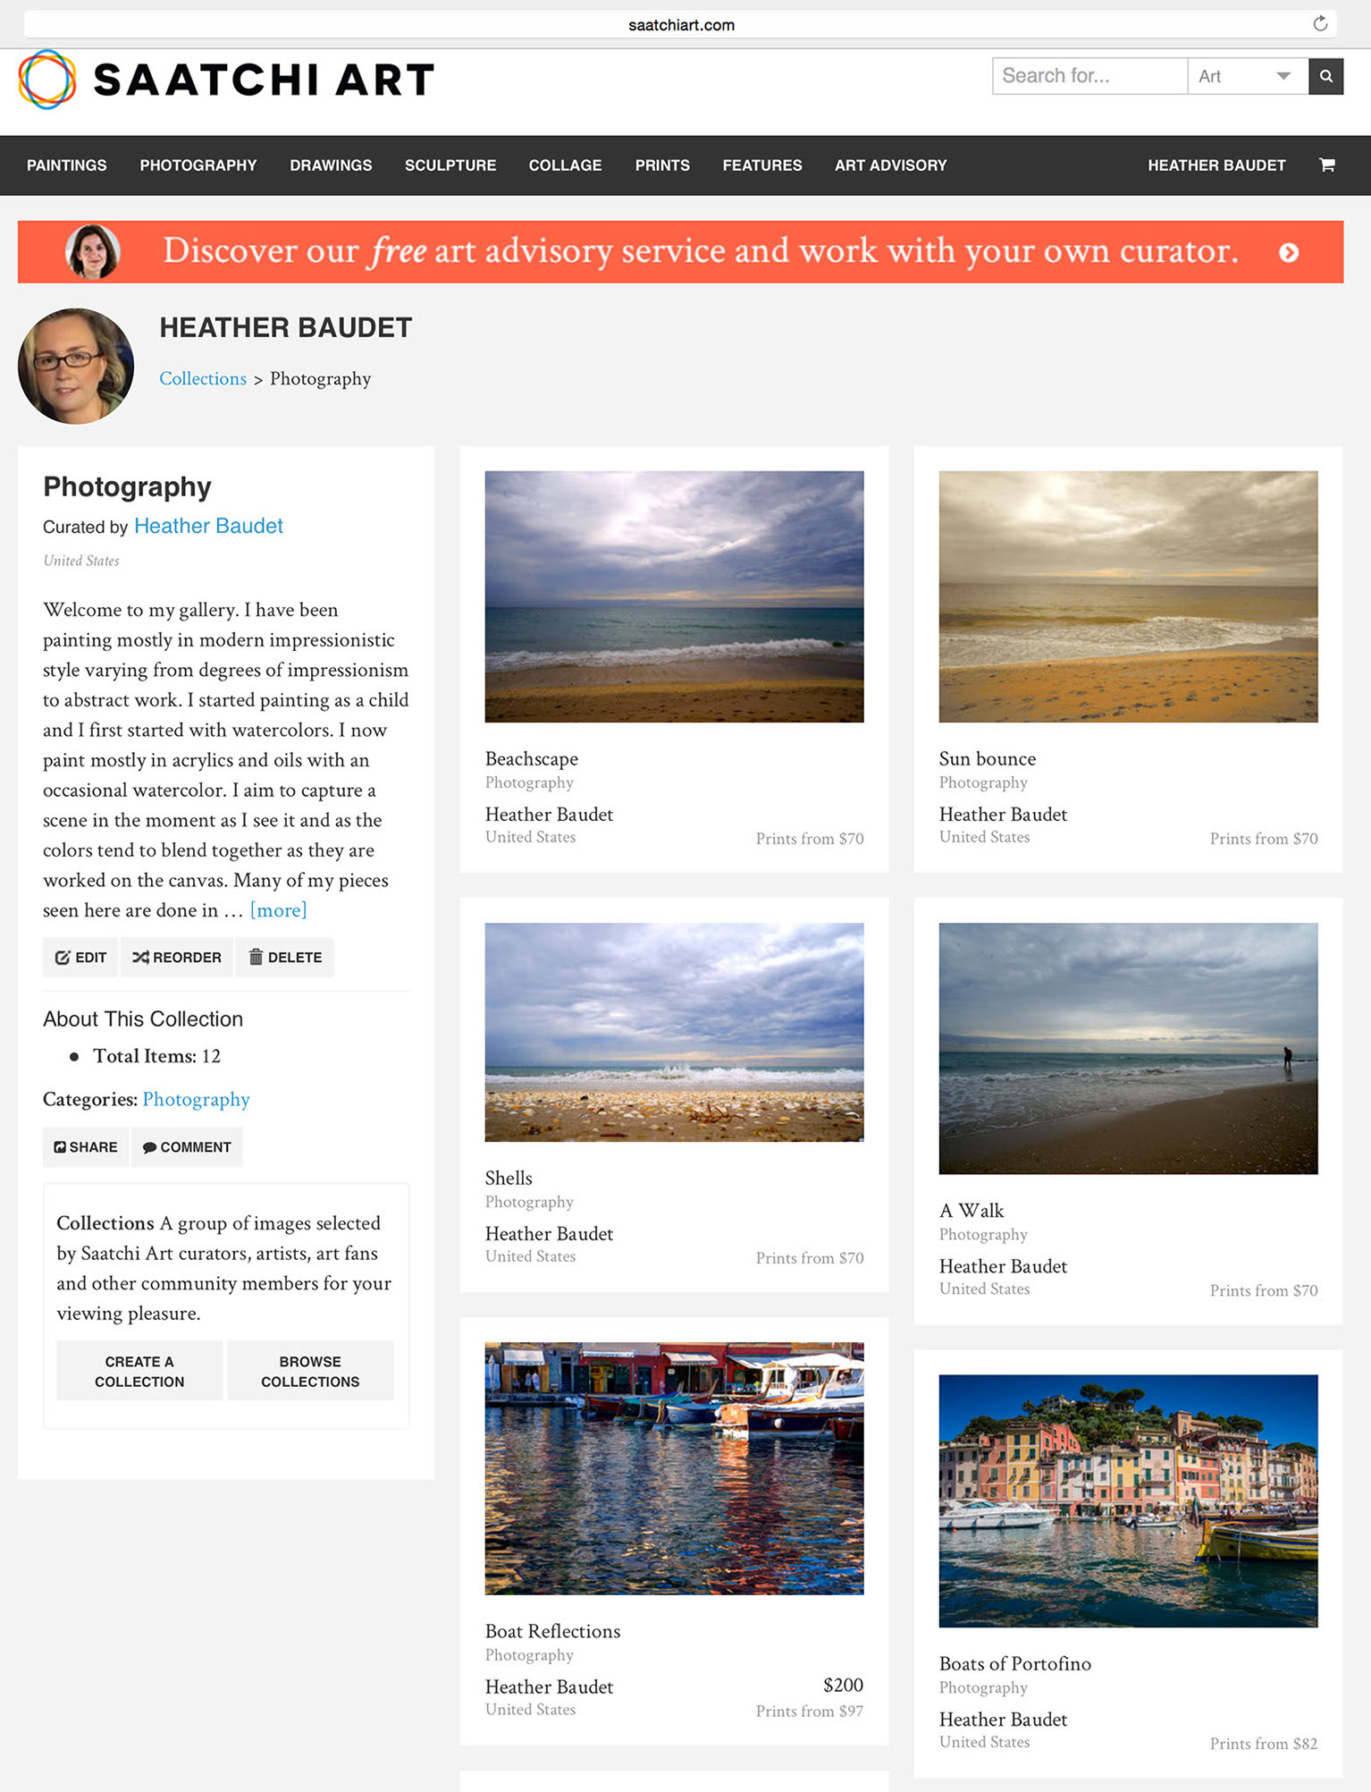Click the search magnifier button

point(1325,76)
